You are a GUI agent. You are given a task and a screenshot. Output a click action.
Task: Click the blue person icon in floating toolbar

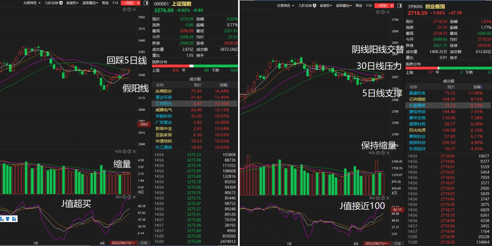[2, 219]
